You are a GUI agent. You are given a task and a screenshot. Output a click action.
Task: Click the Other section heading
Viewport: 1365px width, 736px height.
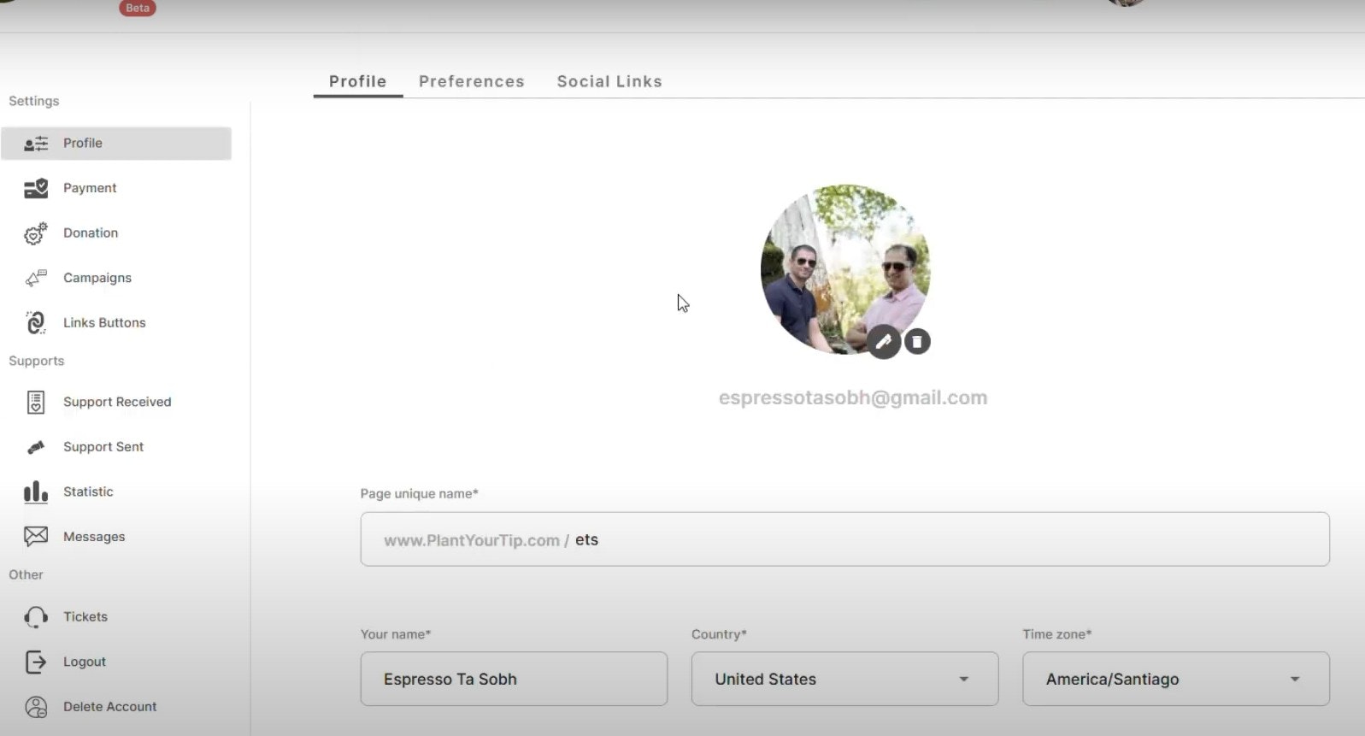(26, 574)
